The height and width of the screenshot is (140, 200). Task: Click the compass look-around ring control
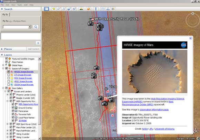[192, 20]
